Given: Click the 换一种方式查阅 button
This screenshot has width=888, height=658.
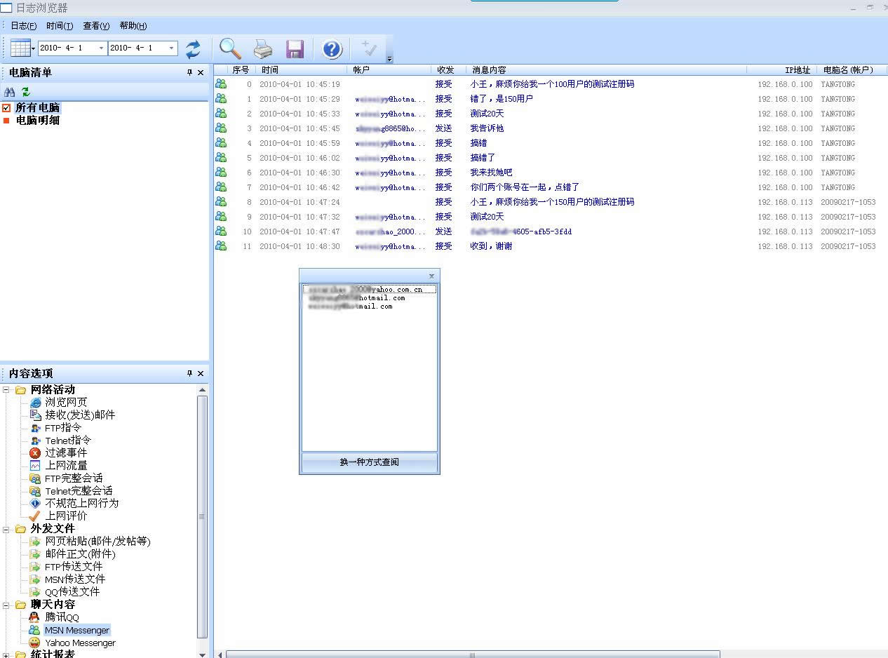Looking at the screenshot, I should [x=370, y=462].
